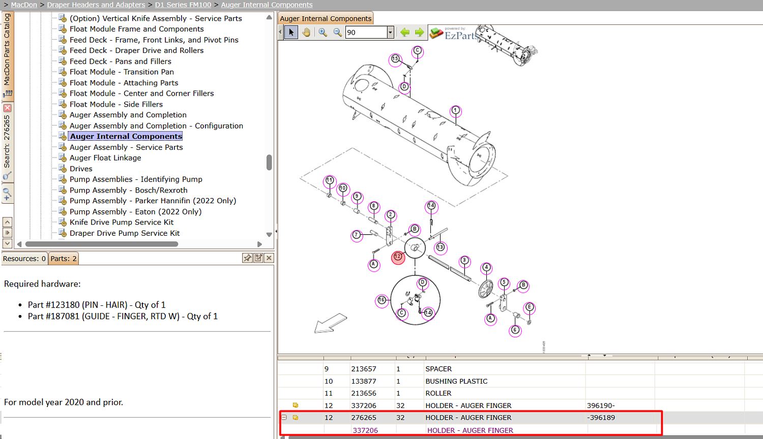
Task: Open Knife Drive Pump Service Kit
Action: point(122,222)
